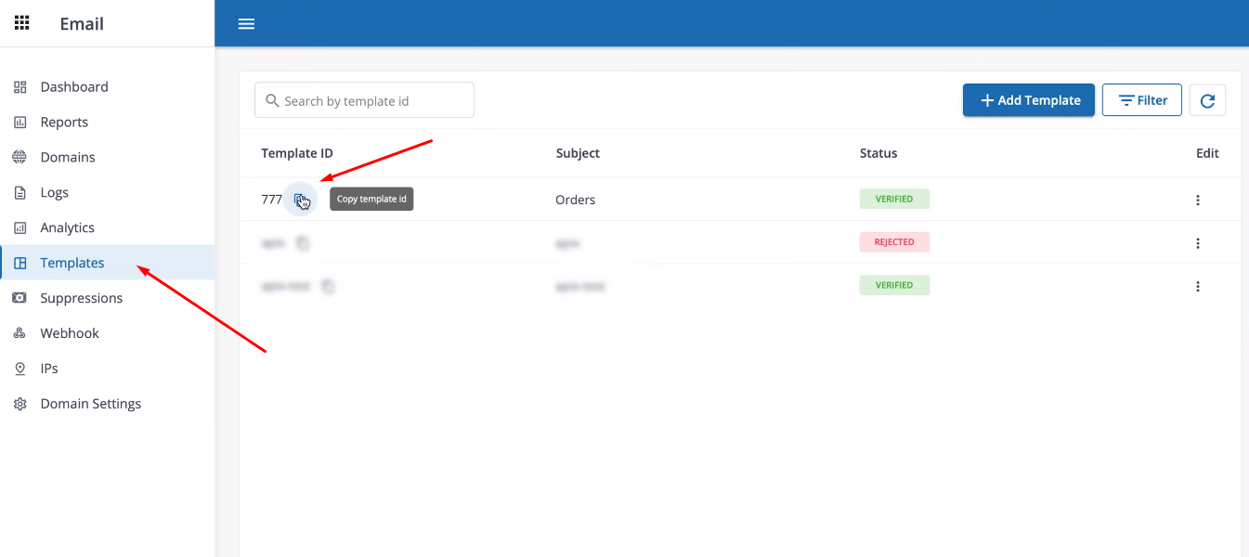The height and width of the screenshot is (557, 1249).
Task: Open edit menu for template 777
Action: [1198, 200]
